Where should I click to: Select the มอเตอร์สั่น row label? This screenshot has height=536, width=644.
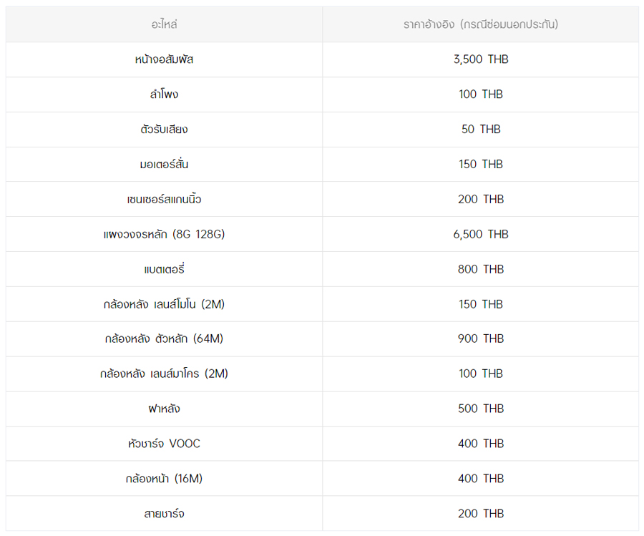click(164, 165)
